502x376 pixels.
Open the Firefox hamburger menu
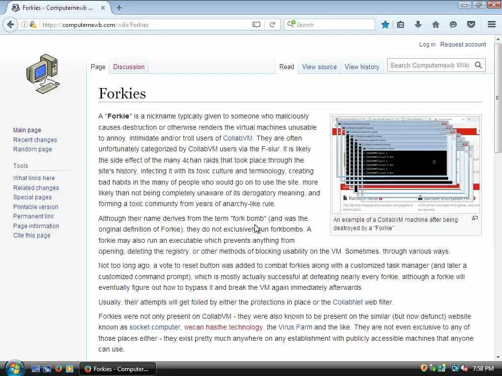click(x=492, y=24)
